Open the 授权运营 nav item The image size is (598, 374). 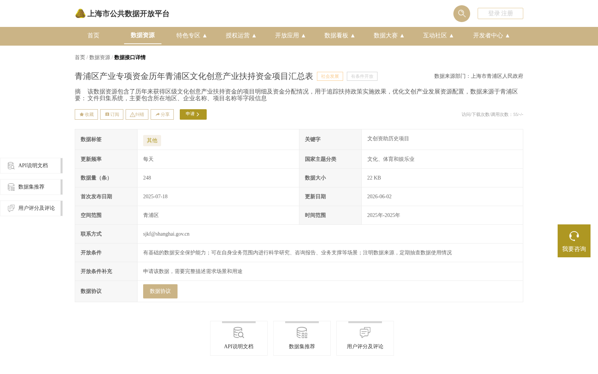[x=238, y=36]
